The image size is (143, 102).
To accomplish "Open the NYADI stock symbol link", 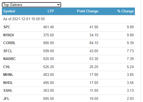I will pyautogui.click(x=8, y=35).
